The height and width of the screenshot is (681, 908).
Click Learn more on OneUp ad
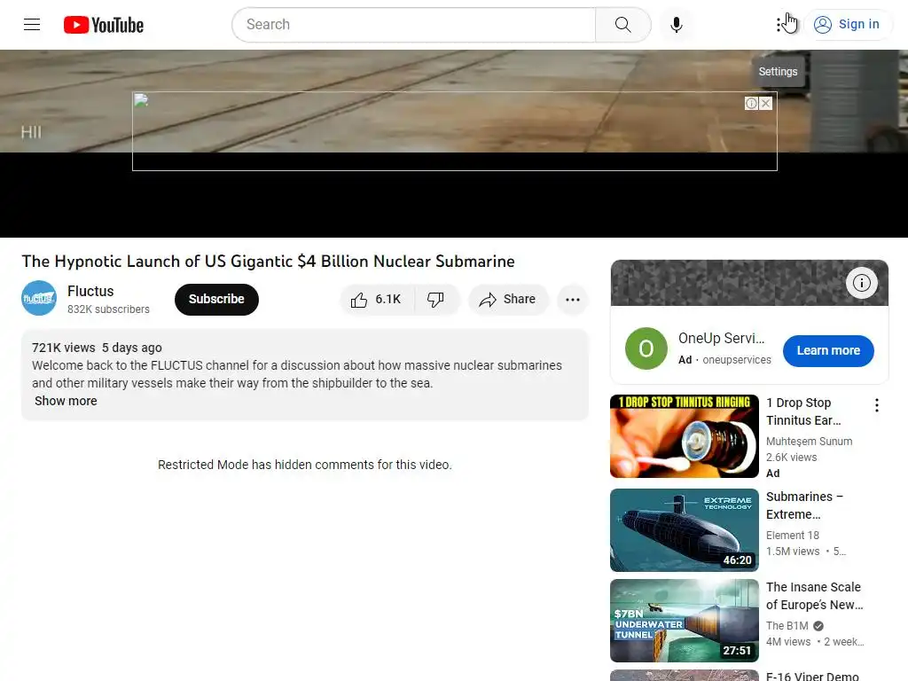[828, 350]
